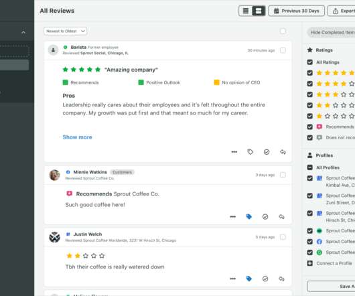Toggle Sprout Coffee Hirsch St profile checkbox
355x296 pixels.
point(309,213)
